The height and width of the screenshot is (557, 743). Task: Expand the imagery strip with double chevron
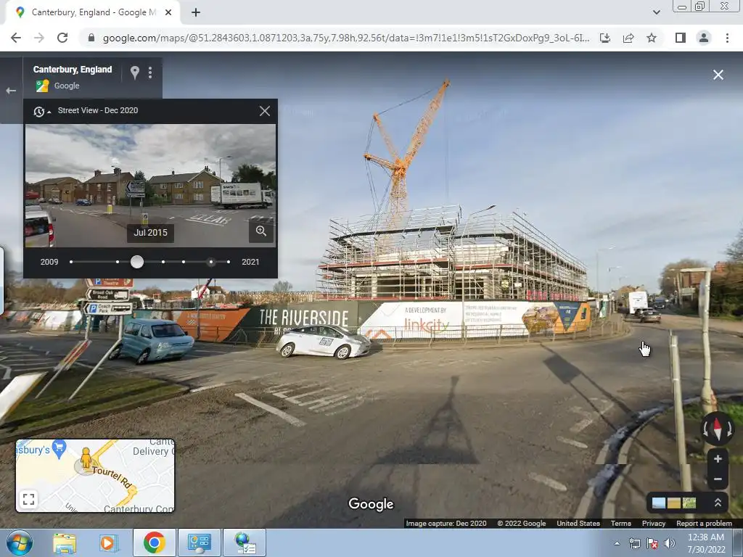(x=718, y=503)
